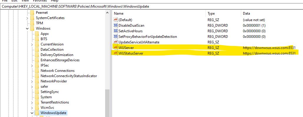Select the BITS folder icon
The height and width of the screenshot is (117, 303).
point(37,39)
